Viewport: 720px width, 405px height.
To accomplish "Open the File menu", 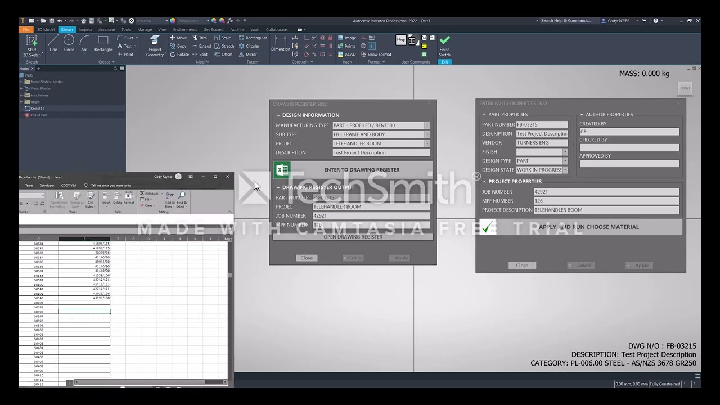I will click(26, 30).
